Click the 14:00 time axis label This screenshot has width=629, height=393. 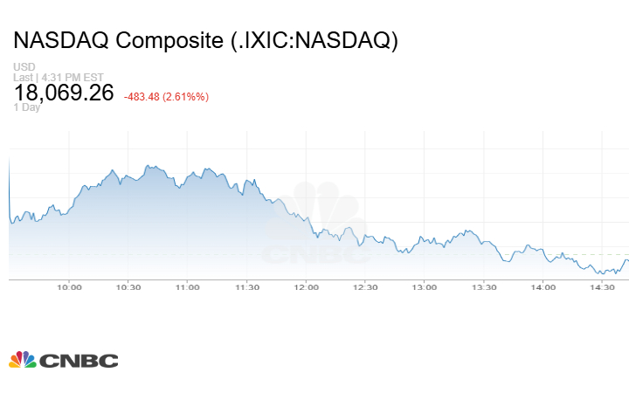pos(543,287)
